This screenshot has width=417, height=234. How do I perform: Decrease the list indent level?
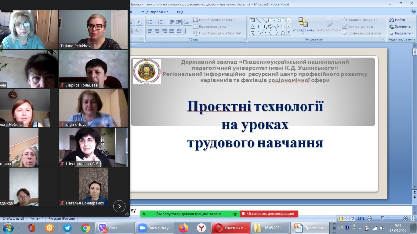coord(171,22)
